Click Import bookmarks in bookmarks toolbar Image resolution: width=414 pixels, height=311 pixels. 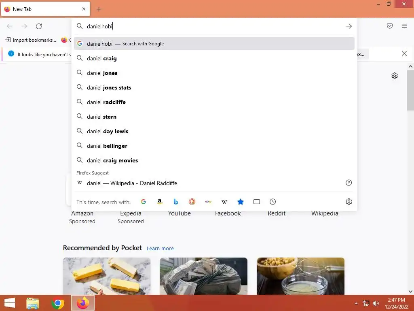coord(31,40)
